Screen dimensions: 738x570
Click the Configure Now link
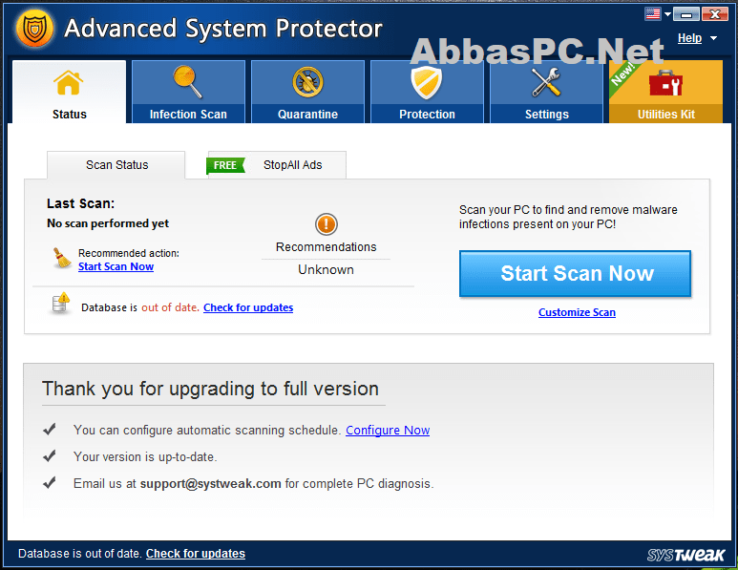388,431
